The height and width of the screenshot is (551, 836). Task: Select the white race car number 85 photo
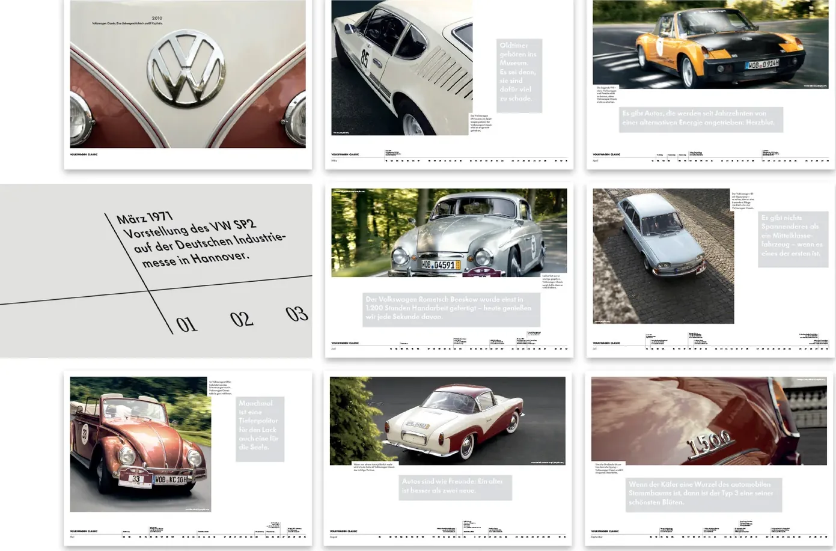coord(401,67)
